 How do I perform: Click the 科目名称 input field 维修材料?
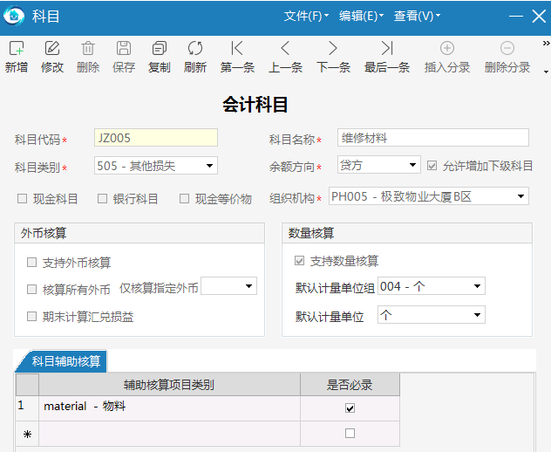point(433,138)
